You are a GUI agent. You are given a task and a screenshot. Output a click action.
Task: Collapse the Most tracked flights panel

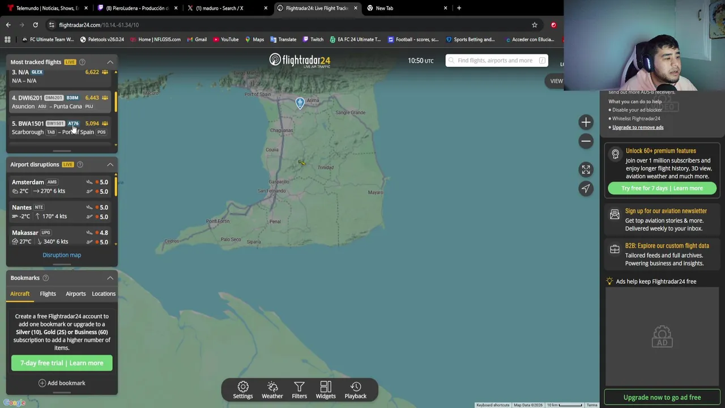tap(110, 62)
